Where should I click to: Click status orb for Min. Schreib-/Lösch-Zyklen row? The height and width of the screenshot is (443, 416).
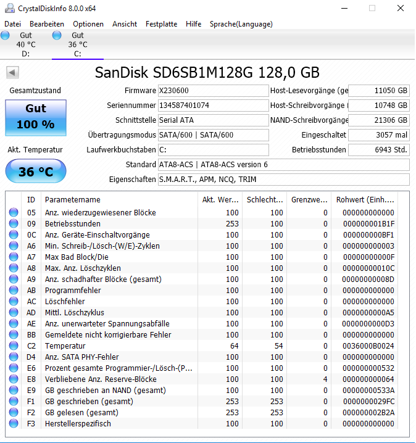tap(14, 246)
